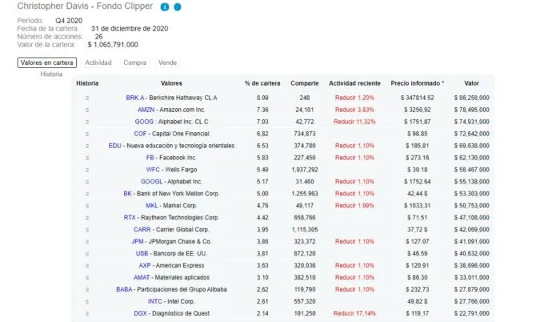
Task: Open history icon for Amazon.com Inc. row
Action: [87, 110]
